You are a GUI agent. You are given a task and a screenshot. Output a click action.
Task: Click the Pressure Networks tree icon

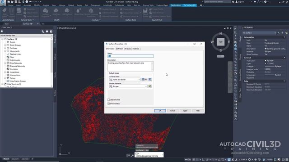pos(8,66)
